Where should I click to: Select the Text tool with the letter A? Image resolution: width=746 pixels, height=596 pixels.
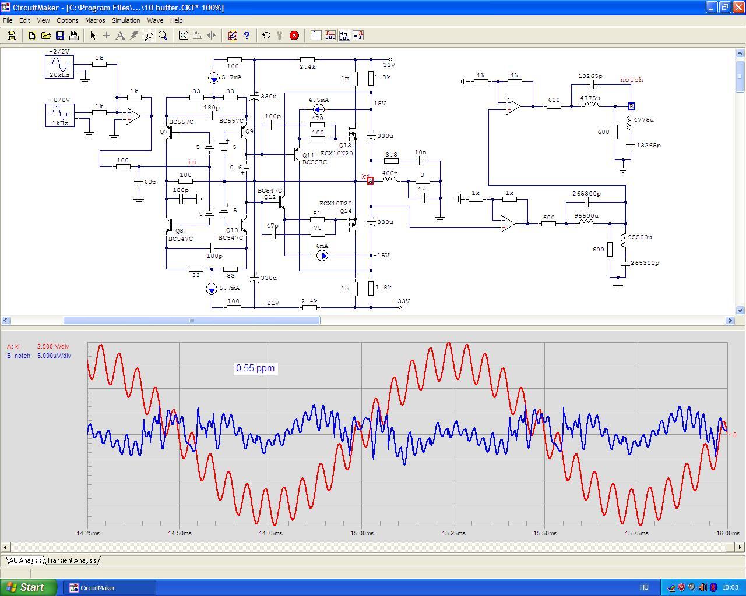[120, 36]
